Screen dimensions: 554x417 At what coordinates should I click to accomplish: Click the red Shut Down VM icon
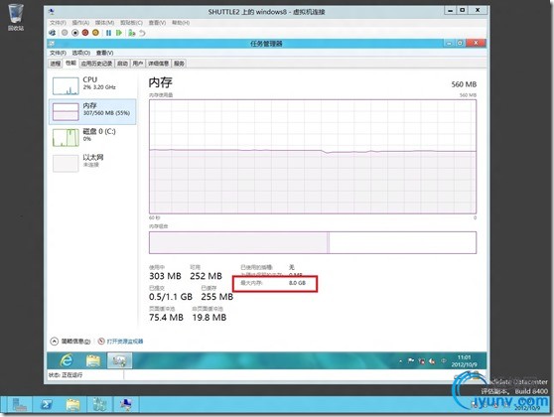click(x=85, y=33)
